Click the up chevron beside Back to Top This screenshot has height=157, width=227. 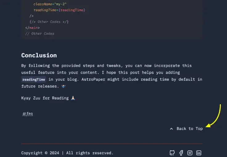(x=171, y=129)
